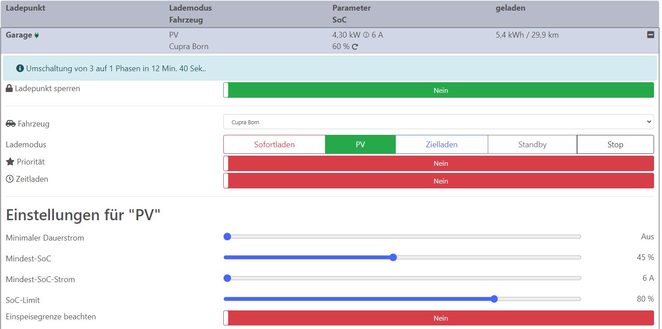Click the lock icon beside Ladepunkt sperren
This screenshot has width=662, height=329.
pyautogui.click(x=8, y=88)
